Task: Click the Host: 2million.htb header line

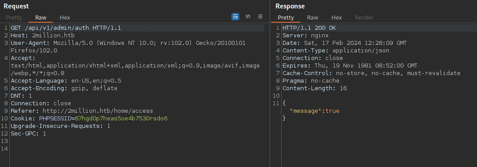Action: coord(43,36)
